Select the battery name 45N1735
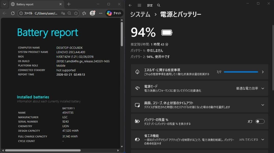Viewport: 274px width, 153px height. tap(68, 113)
